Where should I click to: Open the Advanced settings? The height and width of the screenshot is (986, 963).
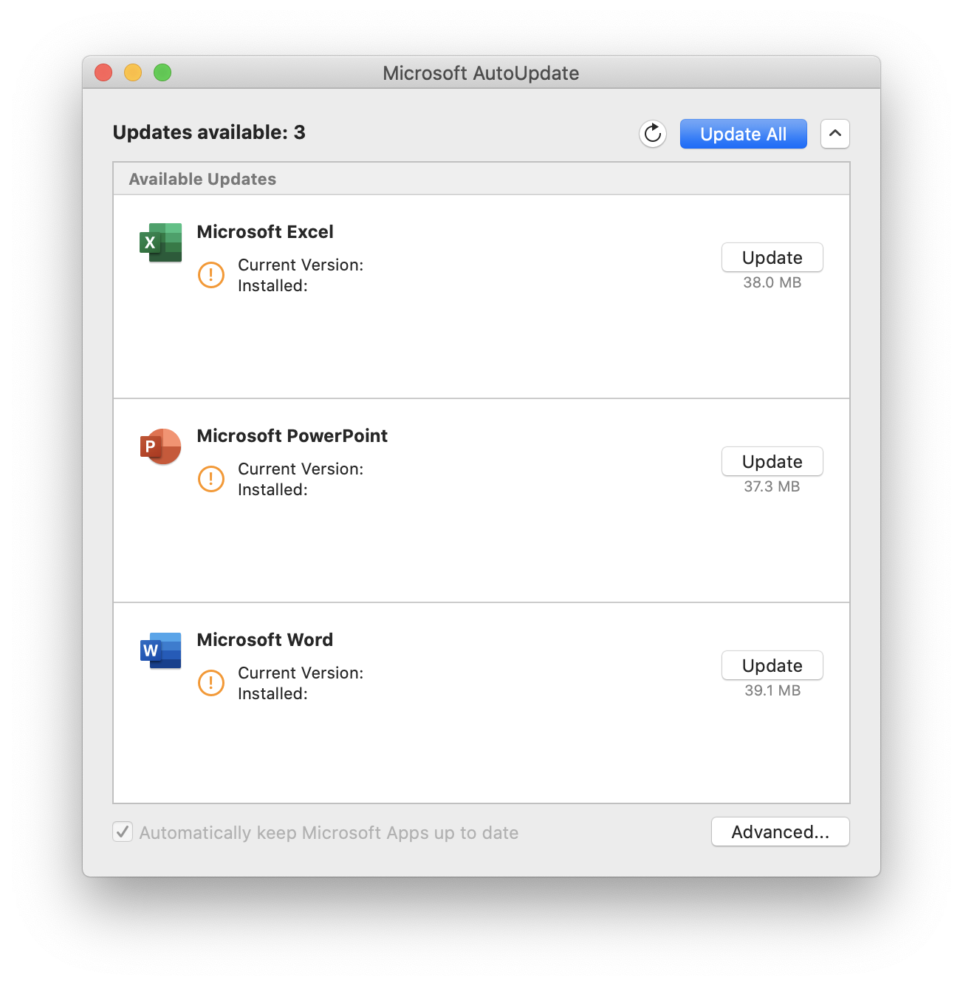[780, 832]
